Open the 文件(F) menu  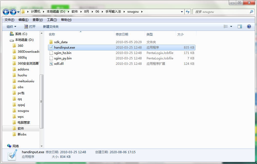coord(9,20)
